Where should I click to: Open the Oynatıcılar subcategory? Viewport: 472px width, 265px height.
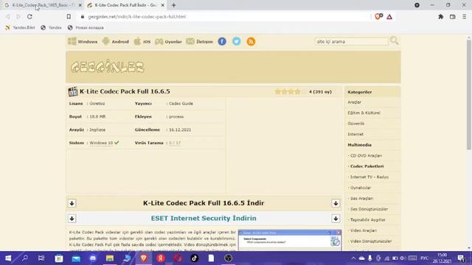[x=361, y=188]
